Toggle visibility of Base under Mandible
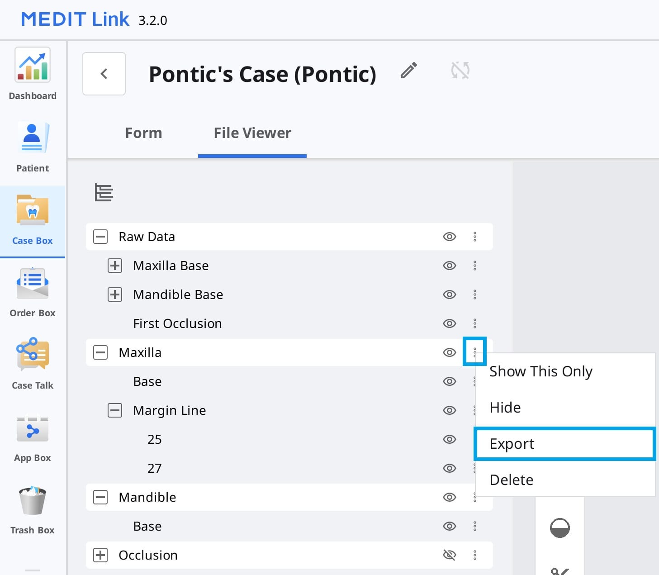This screenshot has height=575, width=659. tap(449, 526)
